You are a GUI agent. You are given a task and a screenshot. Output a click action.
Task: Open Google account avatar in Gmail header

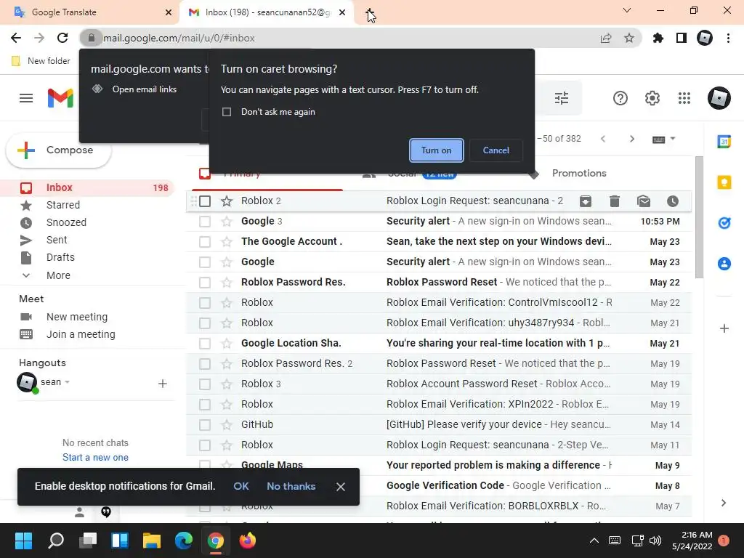pyautogui.click(x=719, y=98)
